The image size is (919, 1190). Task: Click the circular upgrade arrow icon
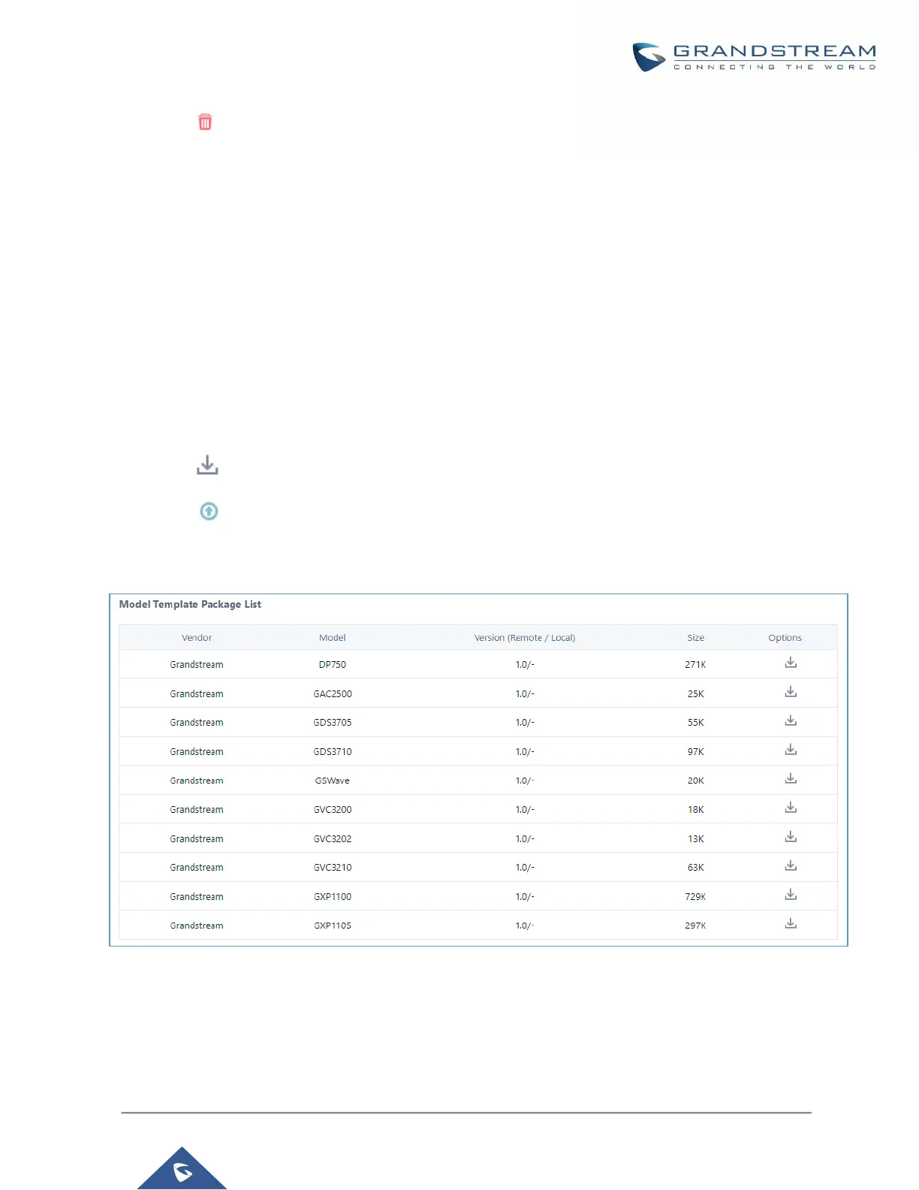(x=209, y=511)
